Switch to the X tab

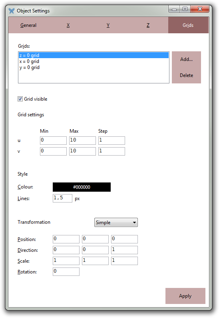click(68, 25)
